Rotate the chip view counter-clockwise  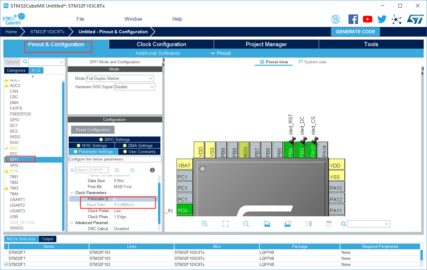(288, 224)
